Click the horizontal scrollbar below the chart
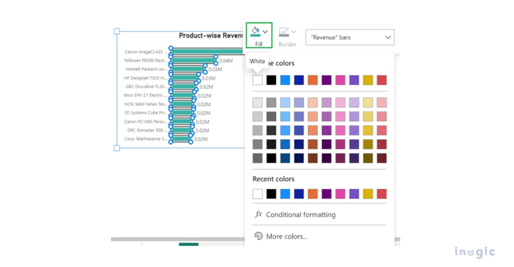514x267 pixels. pyautogui.click(x=178, y=239)
